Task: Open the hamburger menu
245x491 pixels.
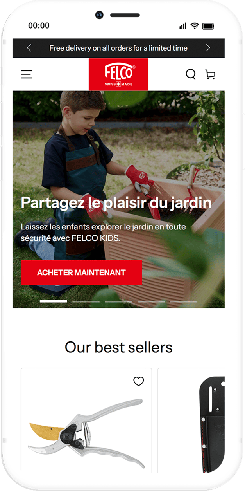Action: [27, 74]
